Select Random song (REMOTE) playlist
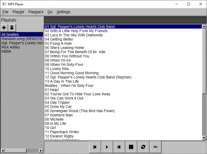The image size is (207, 154). point(22,39)
